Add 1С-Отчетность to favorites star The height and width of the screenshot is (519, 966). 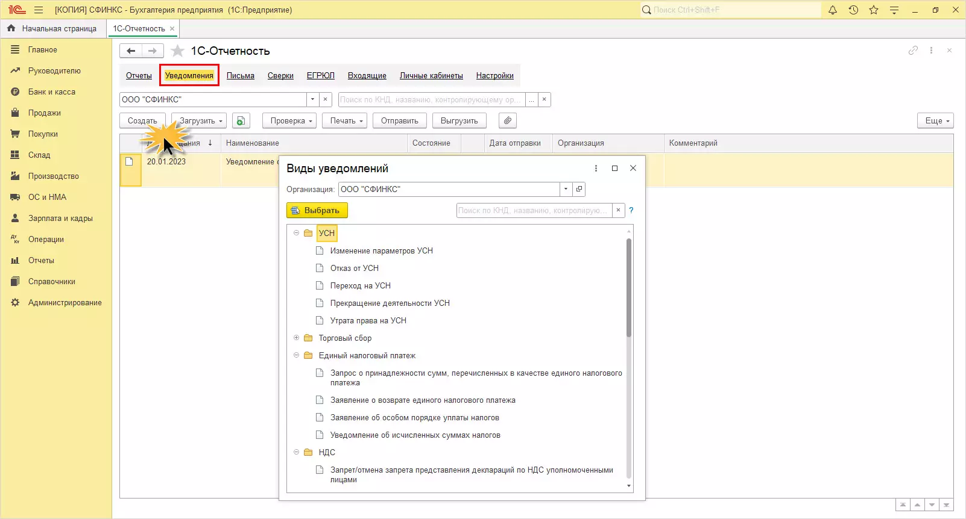177,51
